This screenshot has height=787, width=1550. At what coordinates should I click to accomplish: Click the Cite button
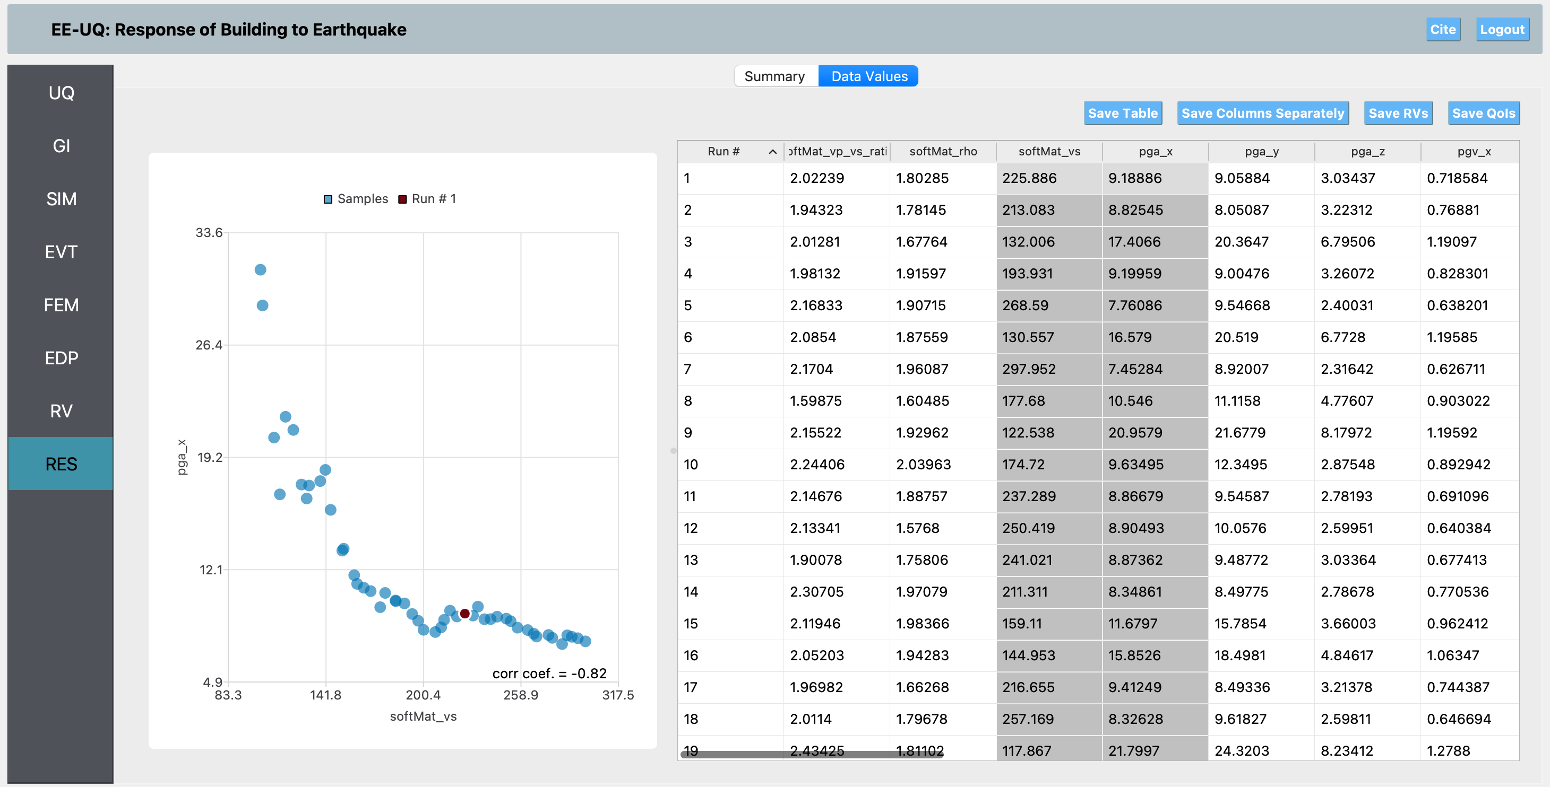click(x=1442, y=30)
